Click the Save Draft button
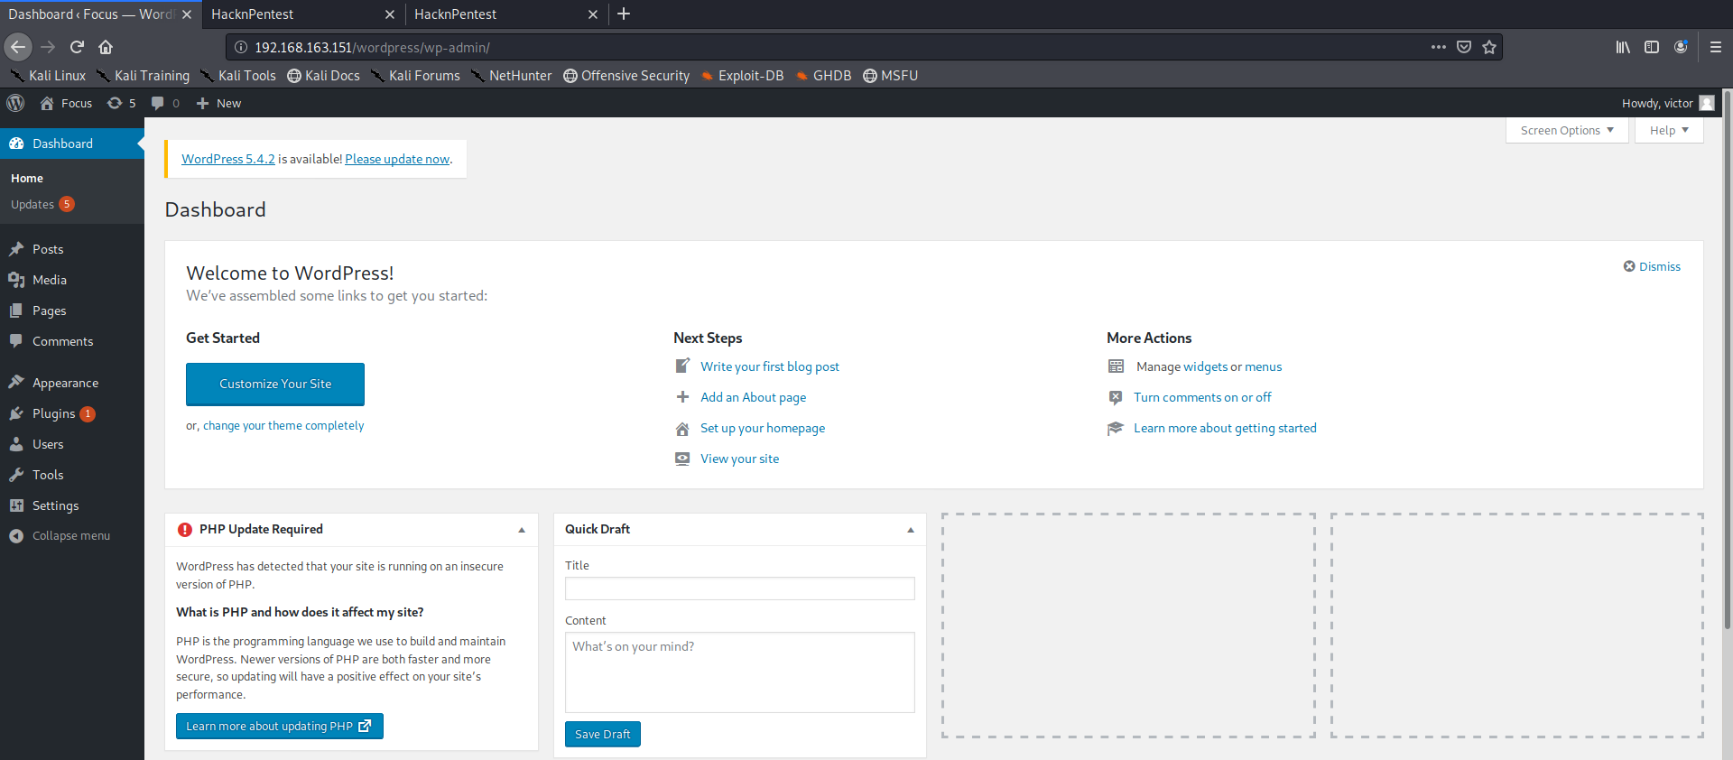Screen dimensions: 1733x760 click(603, 734)
